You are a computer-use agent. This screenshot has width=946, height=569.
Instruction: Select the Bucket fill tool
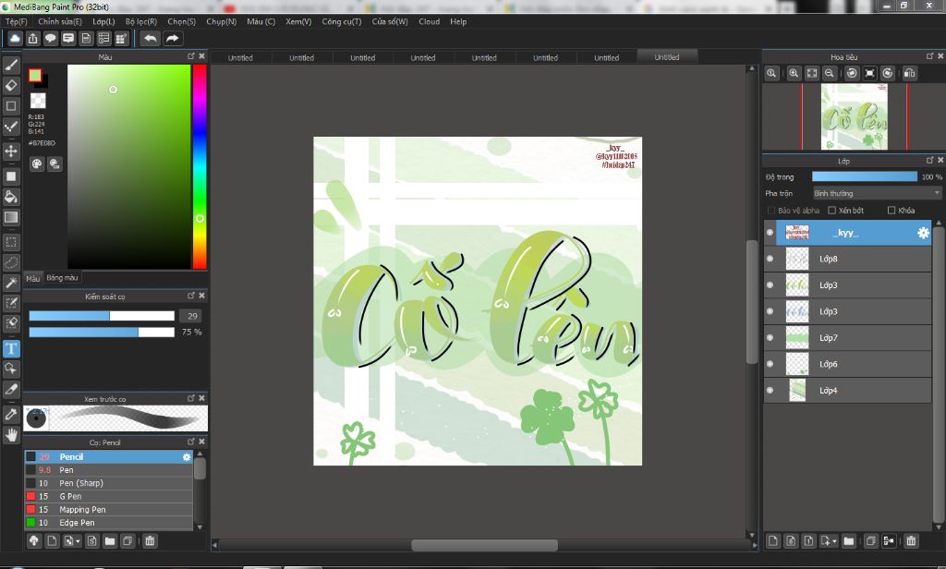pyautogui.click(x=11, y=196)
